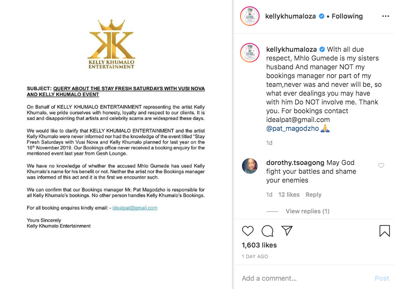View the 12 likes on comment
394x289 pixels.
(x=289, y=194)
